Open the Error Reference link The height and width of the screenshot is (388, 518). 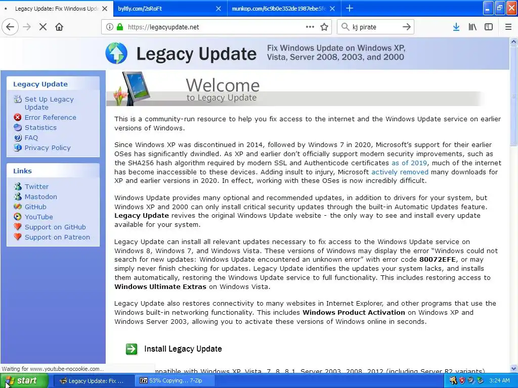[x=50, y=117]
